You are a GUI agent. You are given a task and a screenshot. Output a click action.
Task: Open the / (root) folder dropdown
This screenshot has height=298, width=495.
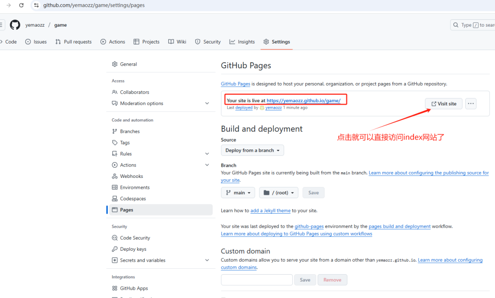[x=279, y=193]
